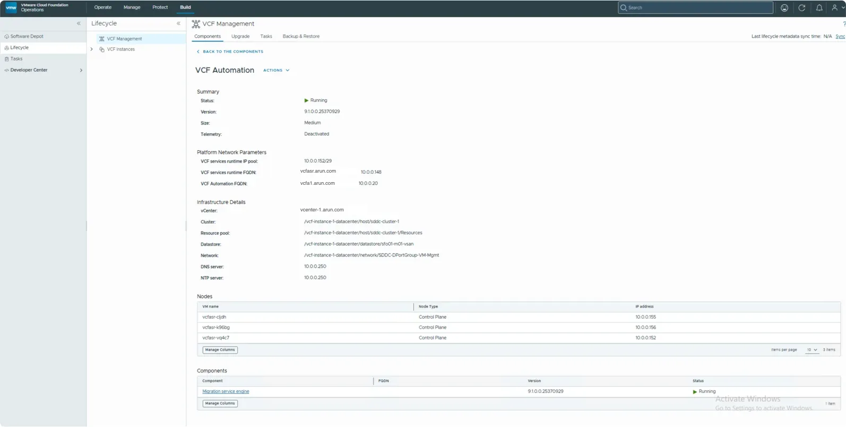846x427 pixels.
Task: Expand the Developer Center menu
Action: [x=81, y=70]
